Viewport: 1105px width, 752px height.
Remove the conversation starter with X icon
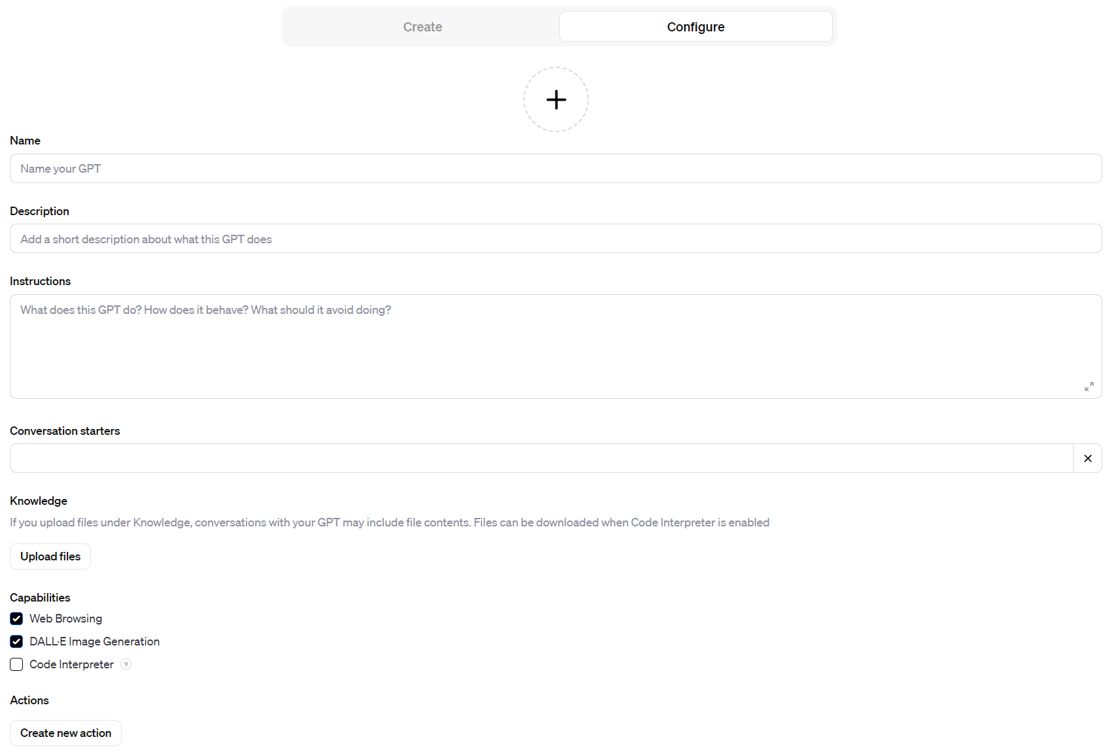(x=1087, y=458)
